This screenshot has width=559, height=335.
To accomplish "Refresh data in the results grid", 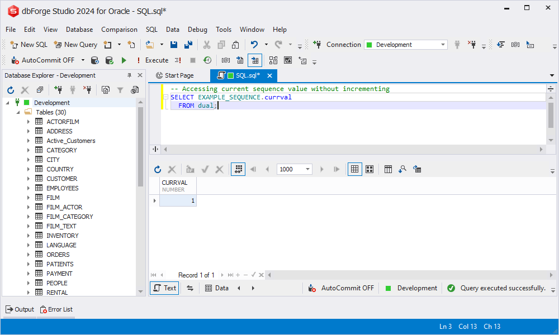I will 158,170.
